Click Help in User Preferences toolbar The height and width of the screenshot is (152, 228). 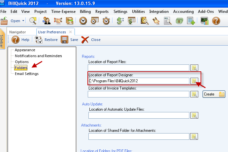(20, 40)
